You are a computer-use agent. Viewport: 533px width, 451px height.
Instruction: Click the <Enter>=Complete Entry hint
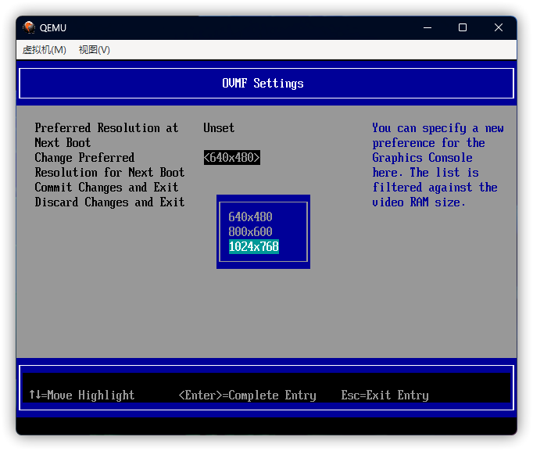247,396
